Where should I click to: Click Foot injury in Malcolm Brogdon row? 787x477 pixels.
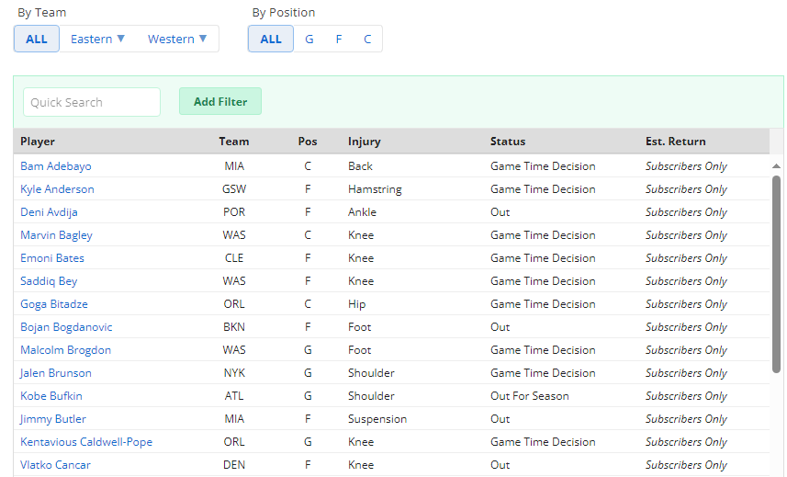(359, 350)
